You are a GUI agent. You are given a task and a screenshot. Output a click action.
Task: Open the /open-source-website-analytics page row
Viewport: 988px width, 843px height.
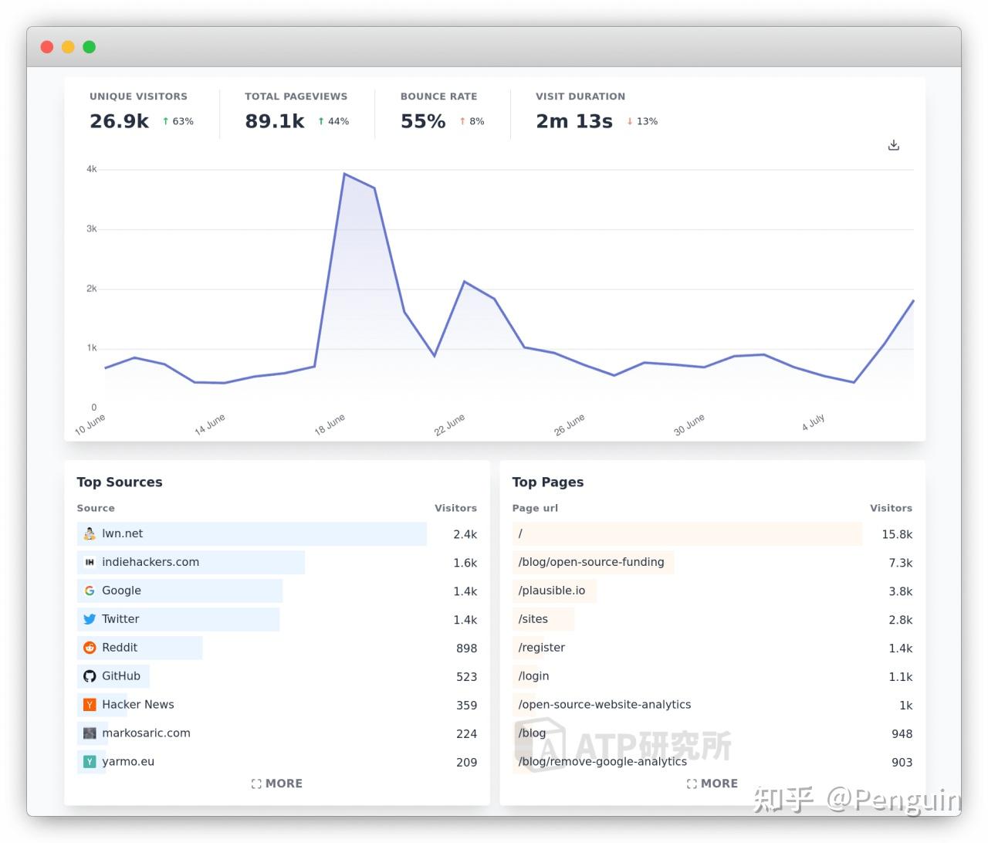(x=712, y=705)
